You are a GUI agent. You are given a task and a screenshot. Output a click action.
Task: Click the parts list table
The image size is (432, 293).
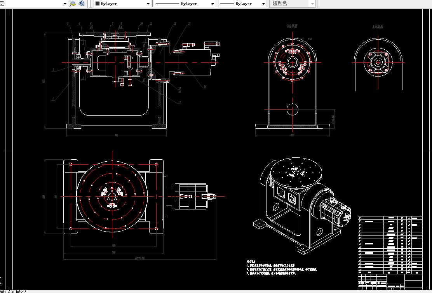390,245
